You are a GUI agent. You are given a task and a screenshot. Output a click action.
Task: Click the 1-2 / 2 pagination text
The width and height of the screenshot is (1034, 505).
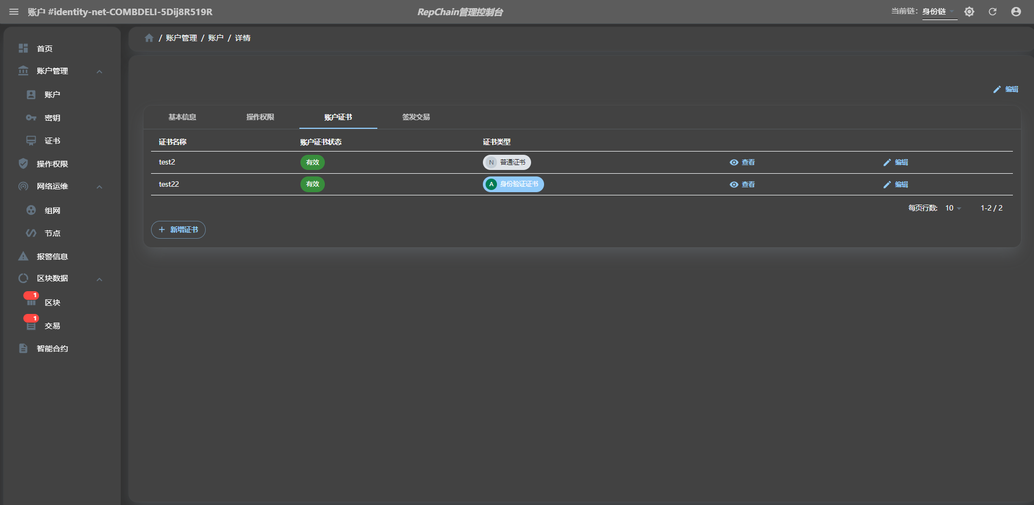[992, 208]
